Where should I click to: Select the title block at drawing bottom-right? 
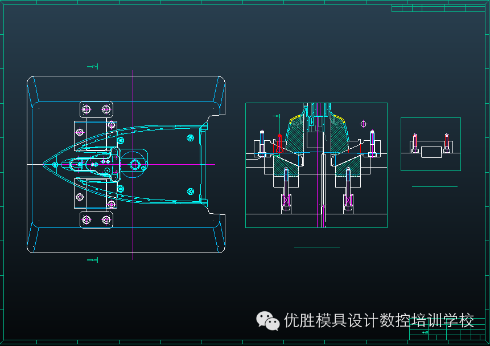(x=447, y=329)
